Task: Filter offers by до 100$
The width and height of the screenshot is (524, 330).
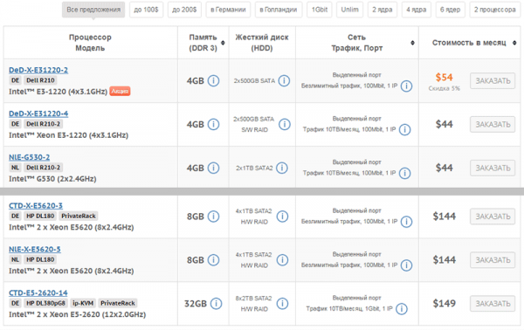Action: click(x=146, y=10)
